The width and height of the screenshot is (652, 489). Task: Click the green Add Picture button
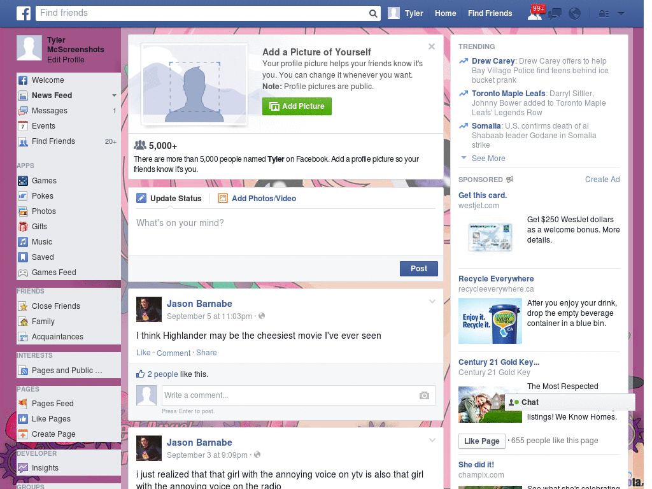[297, 106]
